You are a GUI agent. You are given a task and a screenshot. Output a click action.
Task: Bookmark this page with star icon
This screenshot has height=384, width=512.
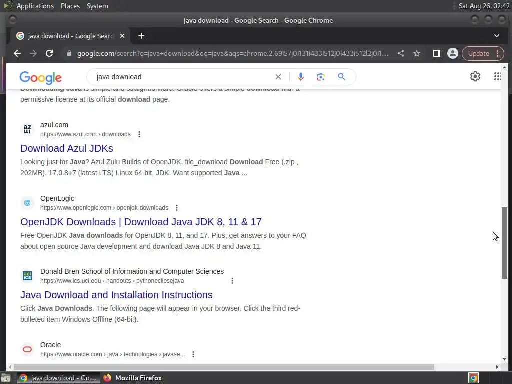click(417, 53)
